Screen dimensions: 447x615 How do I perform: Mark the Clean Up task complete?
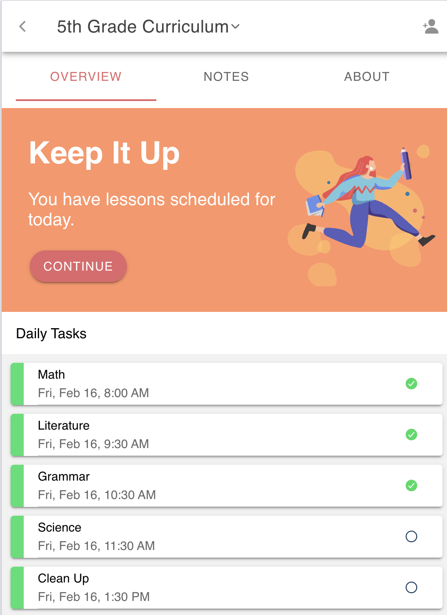(x=411, y=587)
